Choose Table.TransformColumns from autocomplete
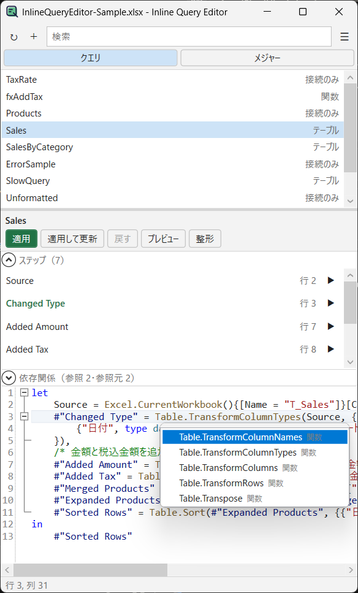This screenshot has height=593, width=358. [255, 468]
